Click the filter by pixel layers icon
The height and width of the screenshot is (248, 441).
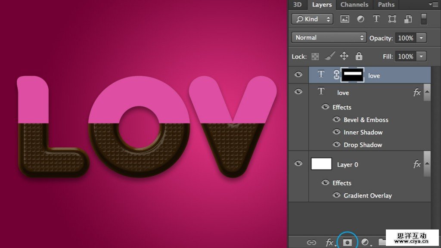pos(345,19)
